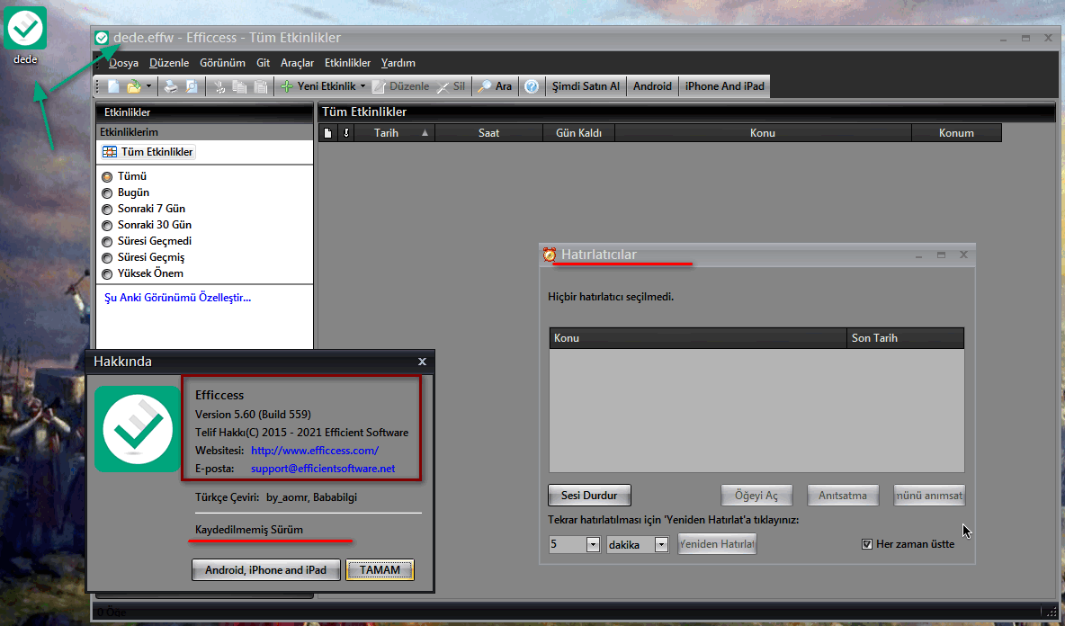The image size is (1065, 626).
Task: Open the Help question mark icon
Action: pyautogui.click(x=532, y=86)
